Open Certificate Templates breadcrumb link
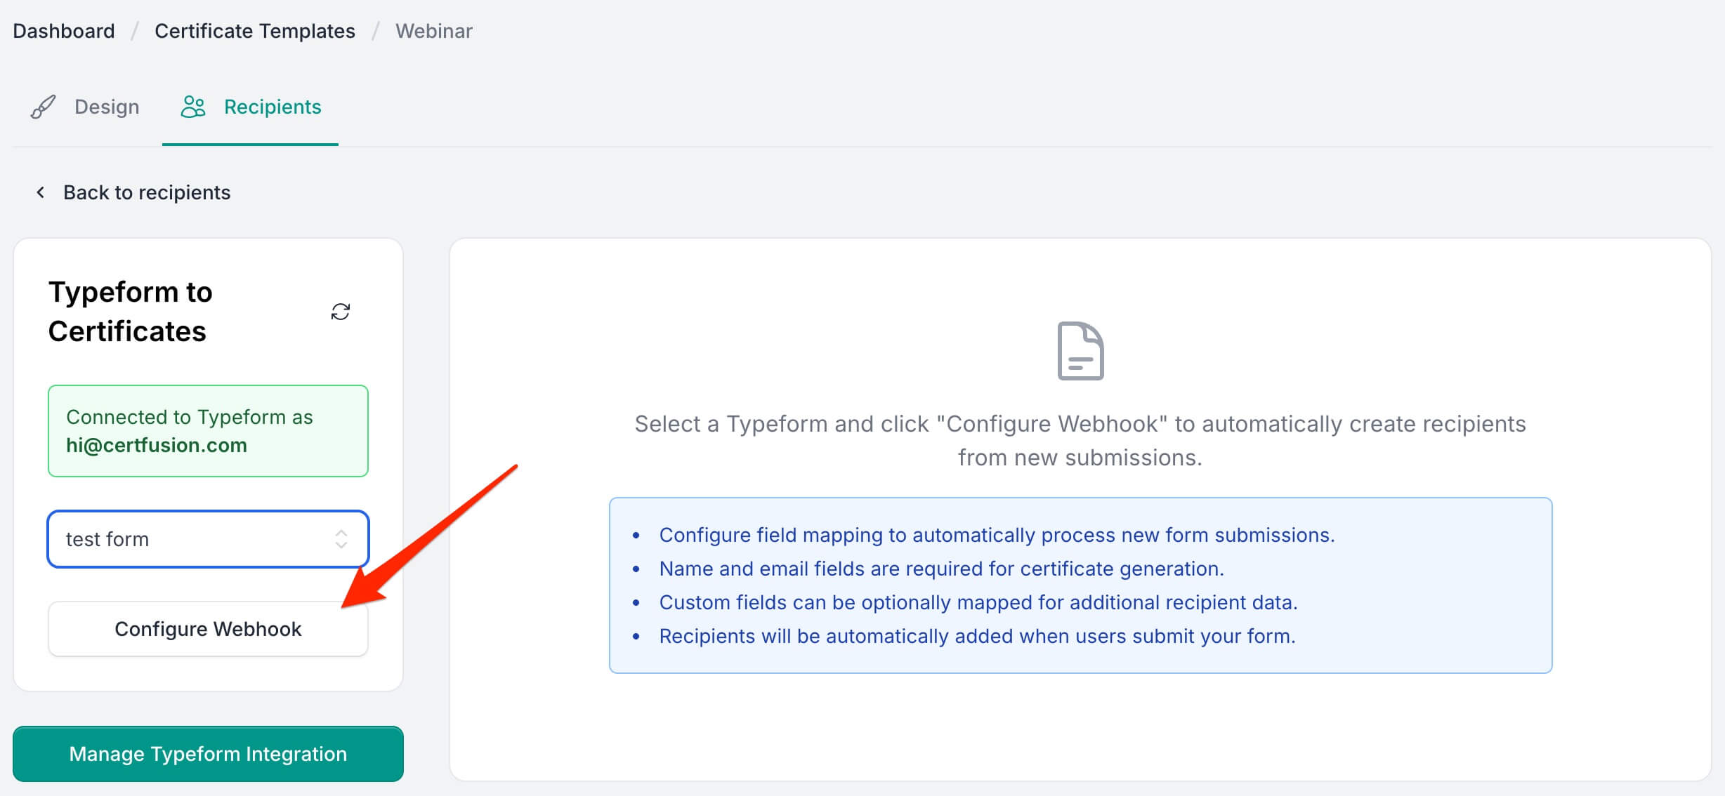 [255, 31]
